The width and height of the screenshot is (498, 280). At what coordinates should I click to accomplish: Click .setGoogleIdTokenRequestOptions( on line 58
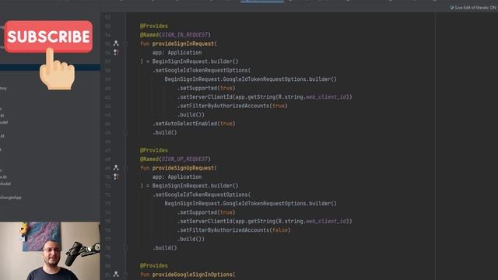202,70
